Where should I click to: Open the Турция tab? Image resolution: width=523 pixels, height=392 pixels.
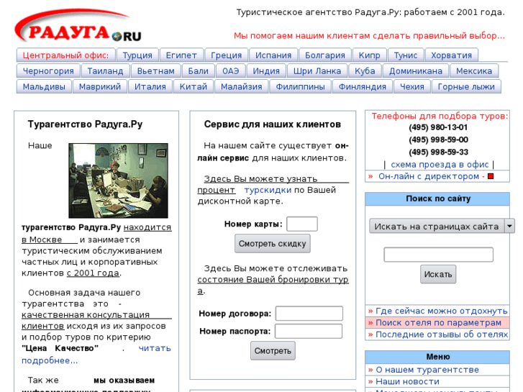click(137, 55)
